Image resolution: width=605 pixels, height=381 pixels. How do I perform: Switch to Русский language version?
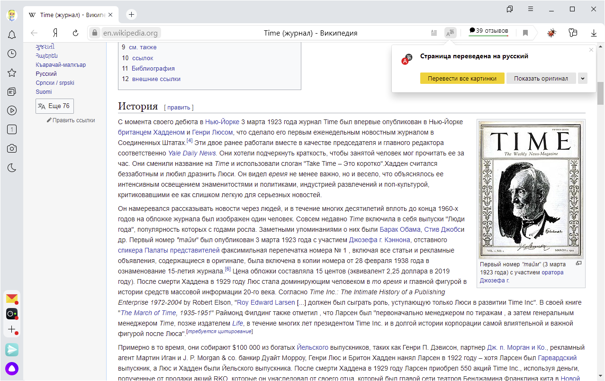(46, 74)
